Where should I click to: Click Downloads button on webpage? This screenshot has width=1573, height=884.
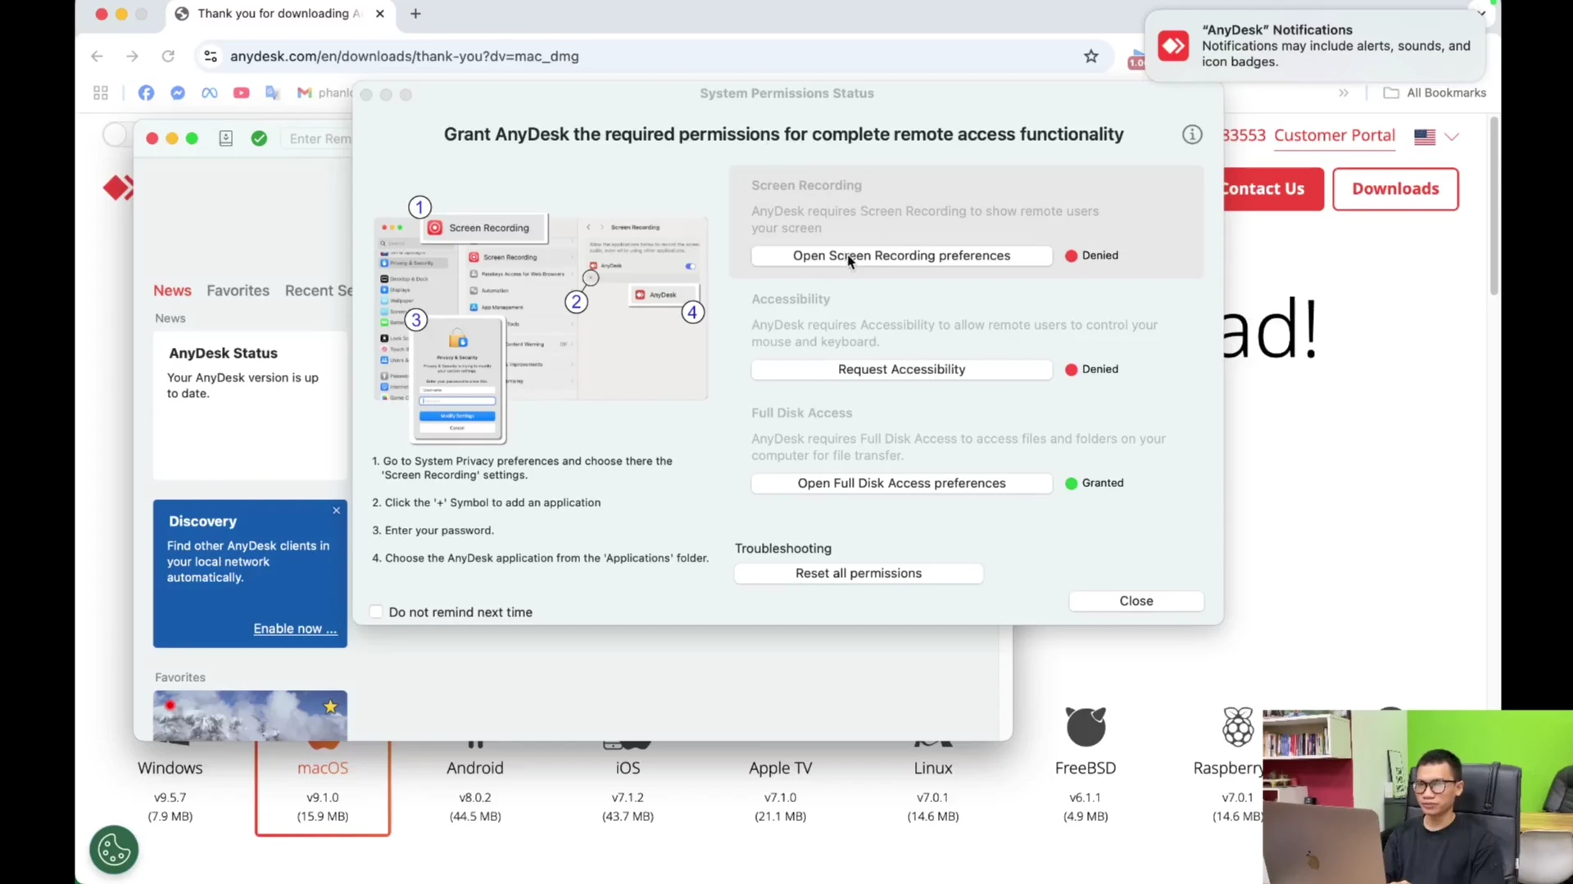click(x=1395, y=189)
